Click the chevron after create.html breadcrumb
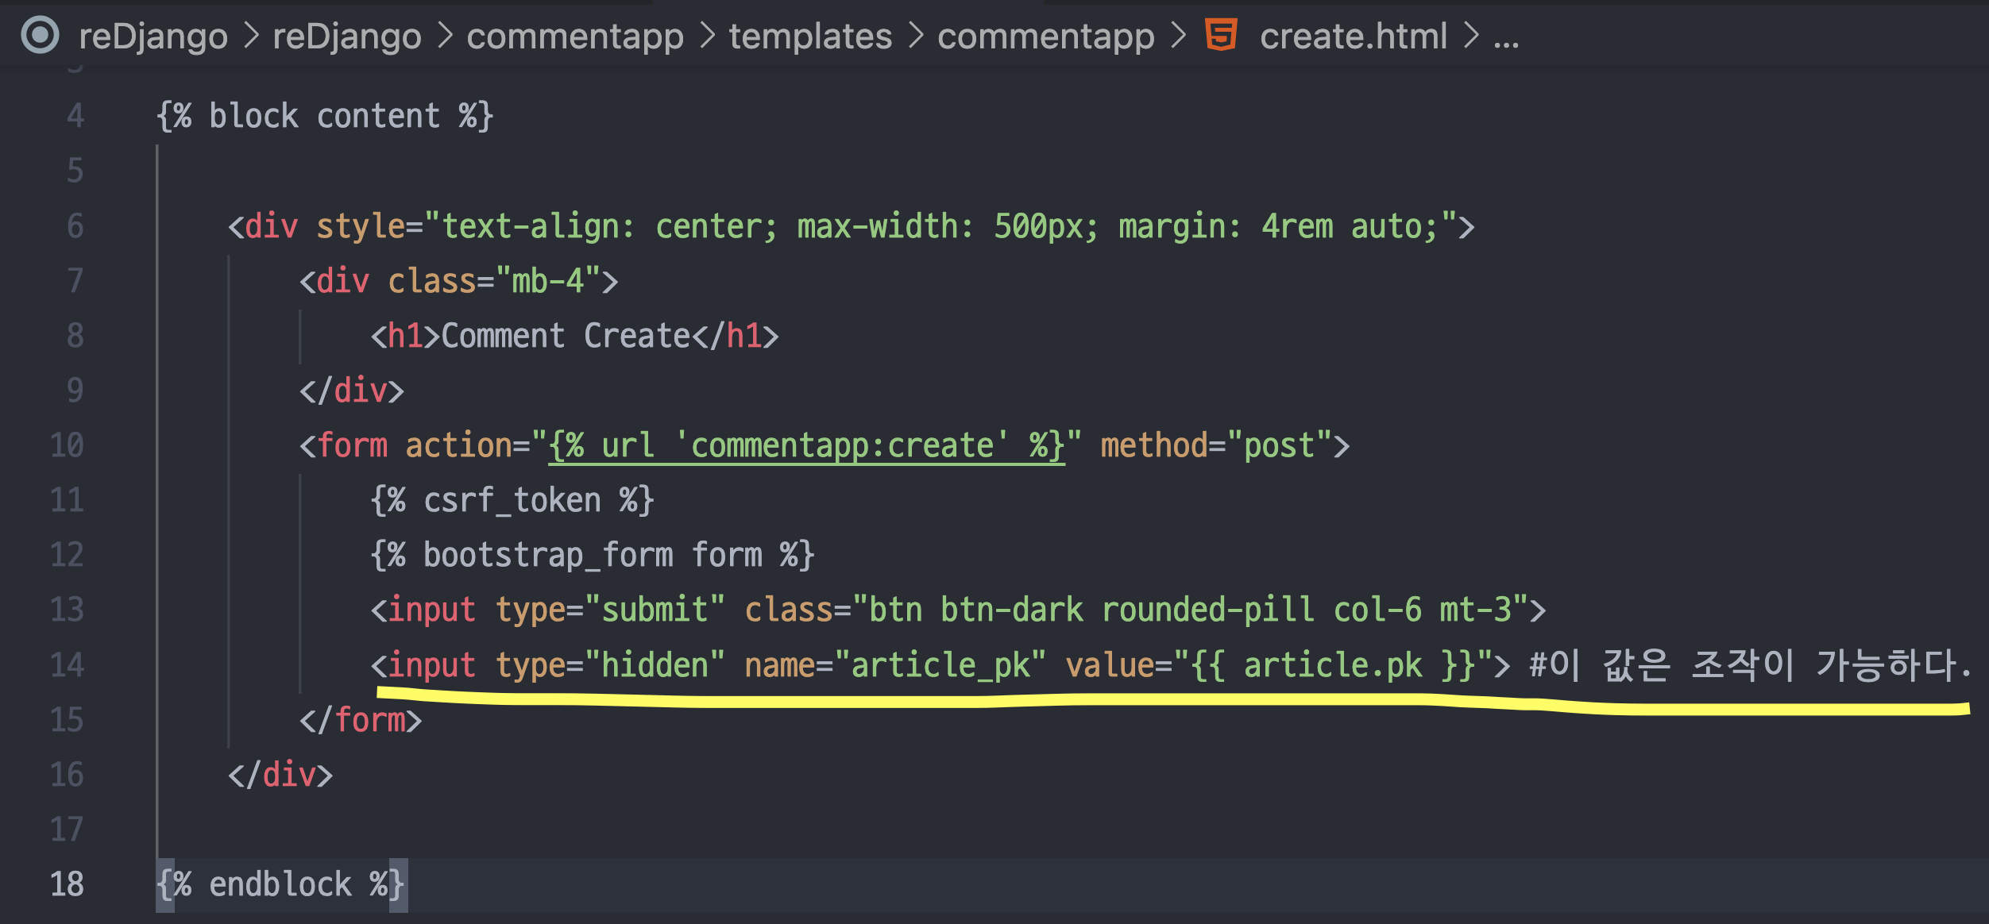This screenshot has height=924, width=1989. click(x=1471, y=36)
